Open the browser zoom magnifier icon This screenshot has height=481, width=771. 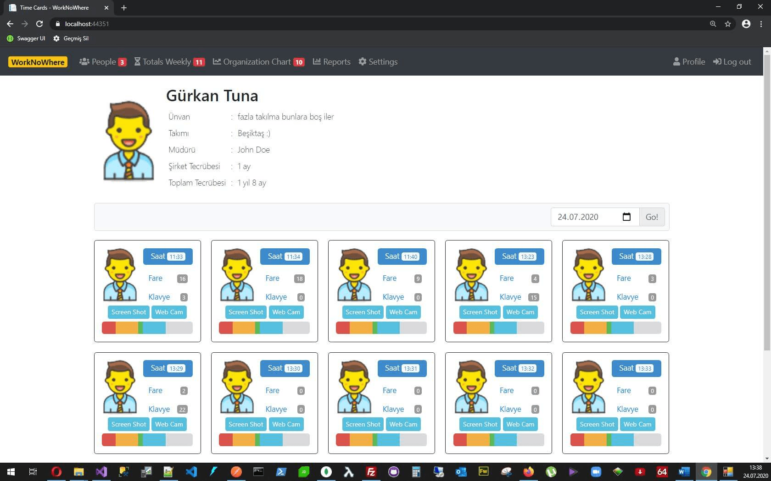point(713,24)
